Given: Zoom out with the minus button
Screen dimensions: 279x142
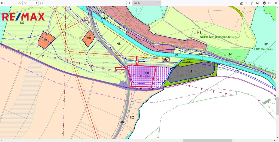Looking at the screenshot, I should 124,3.
